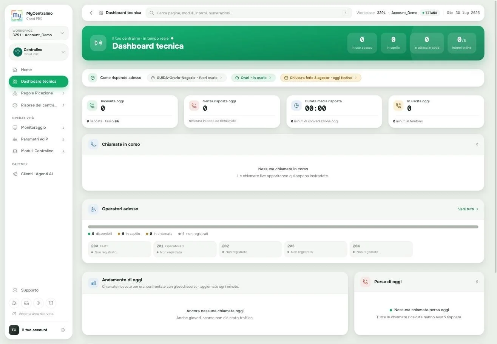
Task: Click the sun theme toggle icon
Action: pos(39,303)
